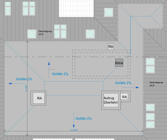This screenshot has width=167, height=140.
Task: Click the left-pointing blue slope arrow
Action: pos(17,84)
